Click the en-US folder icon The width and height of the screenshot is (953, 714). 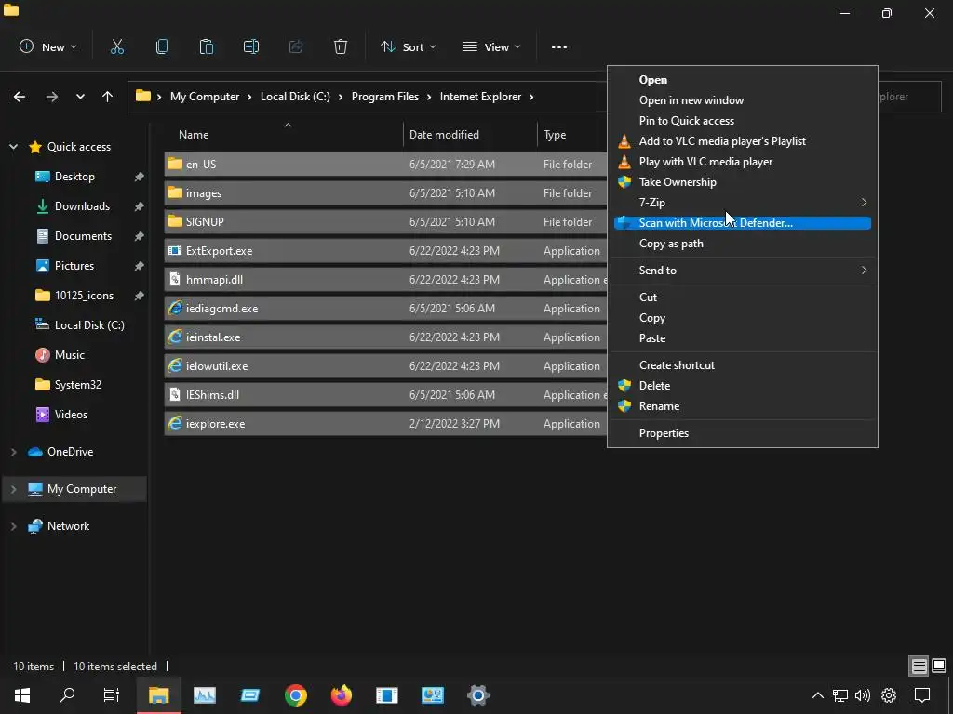175,164
